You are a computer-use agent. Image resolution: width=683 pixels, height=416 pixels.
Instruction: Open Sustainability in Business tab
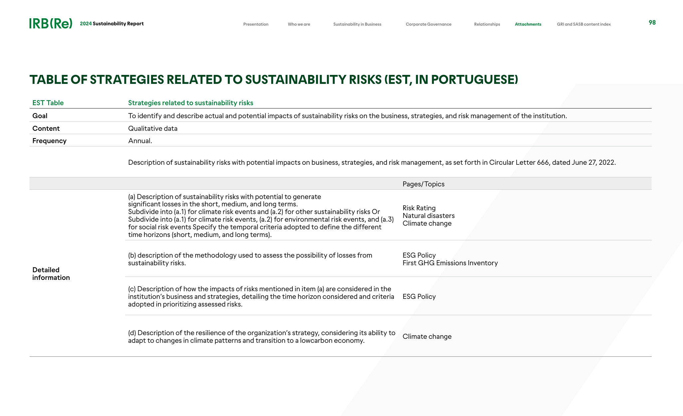(357, 24)
